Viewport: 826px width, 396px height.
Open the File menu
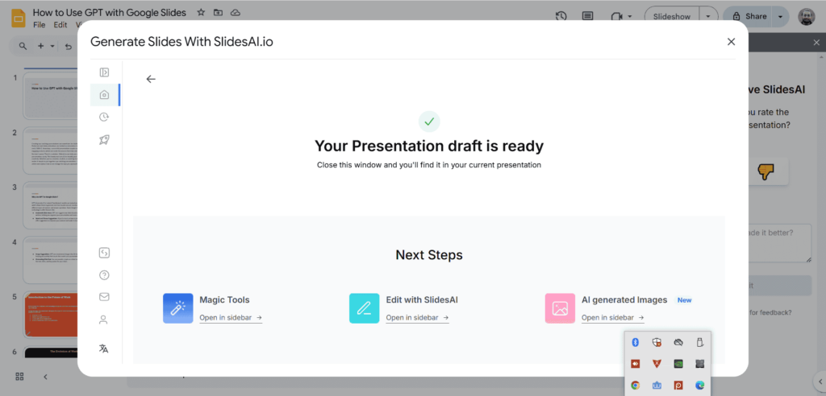click(x=40, y=25)
